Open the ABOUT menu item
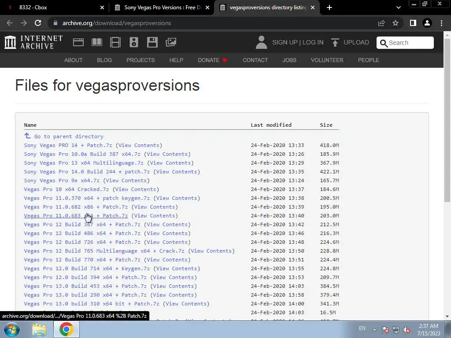Image resolution: width=451 pixels, height=338 pixels. click(74, 60)
